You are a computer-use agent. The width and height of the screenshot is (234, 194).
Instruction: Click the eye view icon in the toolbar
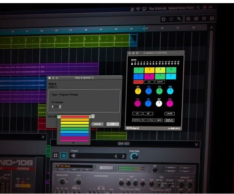point(196,19)
